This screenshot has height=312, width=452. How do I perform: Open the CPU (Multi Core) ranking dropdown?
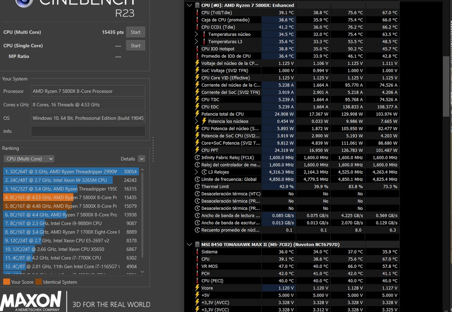pos(29,159)
